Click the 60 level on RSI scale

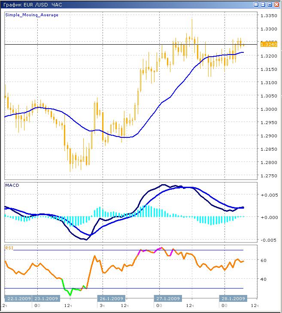(263, 260)
